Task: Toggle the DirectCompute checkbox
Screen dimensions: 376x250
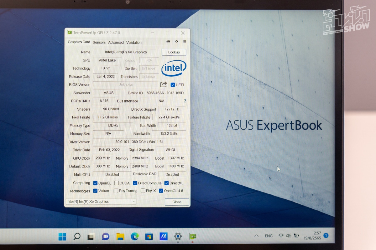Action: (x=135, y=183)
